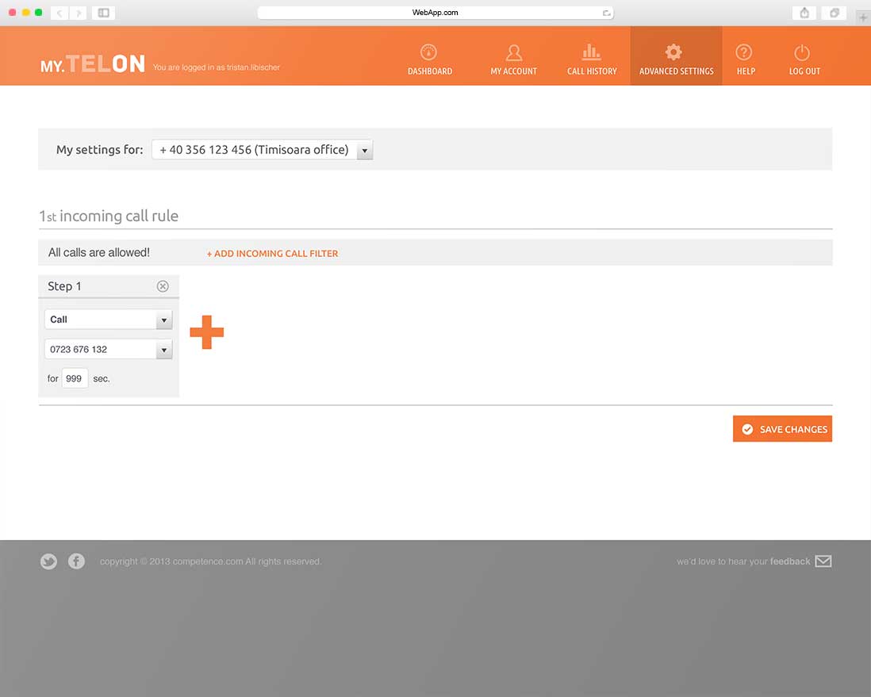Click the browser address bar

point(435,13)
